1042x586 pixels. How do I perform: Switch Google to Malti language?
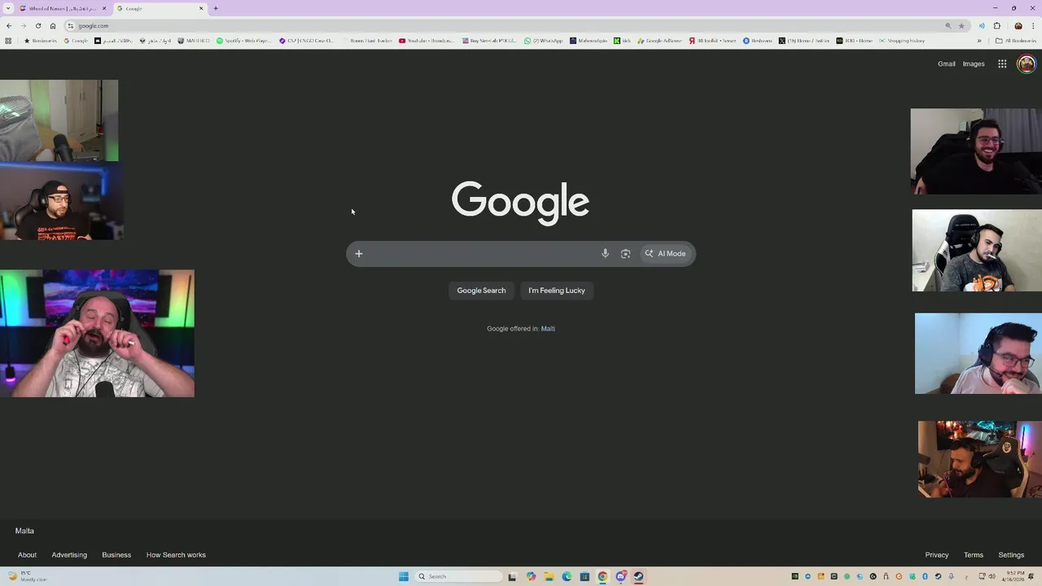548,329
